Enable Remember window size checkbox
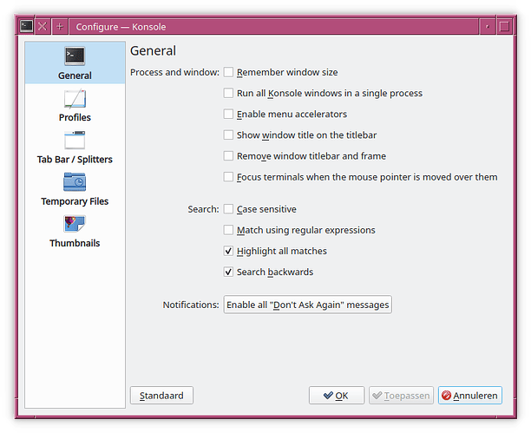This screenshot has height=433, width=531. [x=229, y=72]
